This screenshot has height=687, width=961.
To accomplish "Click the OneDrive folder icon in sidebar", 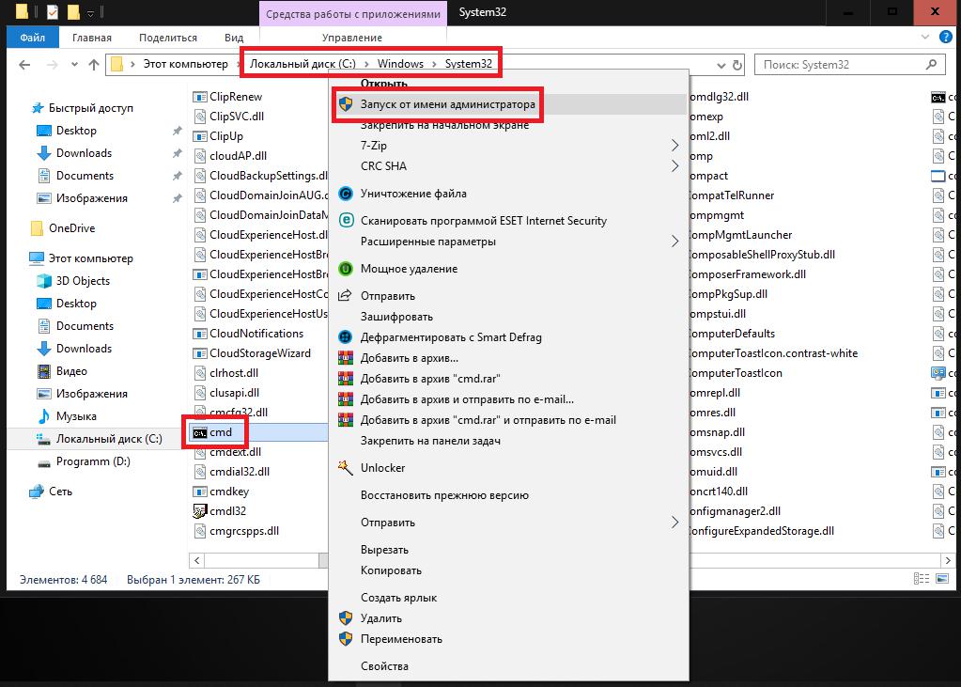I will click(37, 228).
